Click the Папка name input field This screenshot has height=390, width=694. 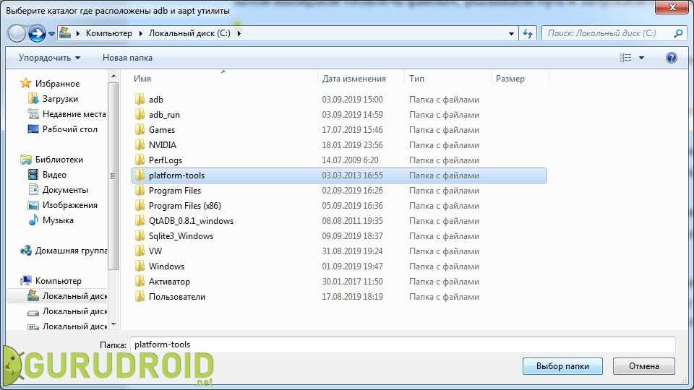click(402, 344)
